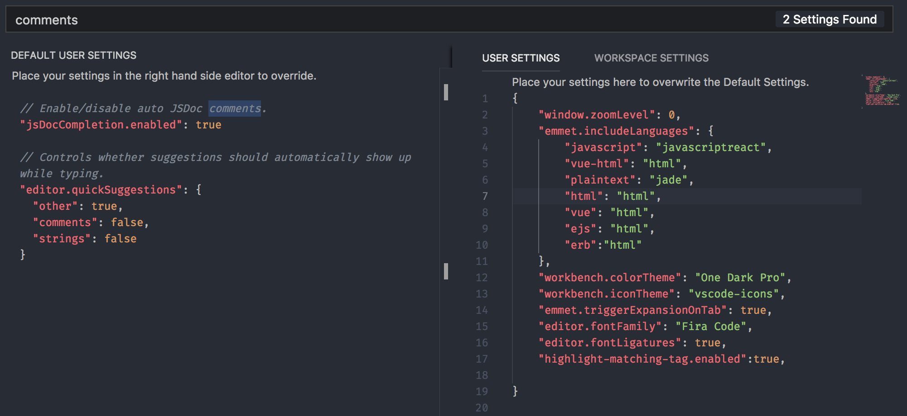Click the "emmet.includeLanguages" key on line 3

tap(616, 131)
